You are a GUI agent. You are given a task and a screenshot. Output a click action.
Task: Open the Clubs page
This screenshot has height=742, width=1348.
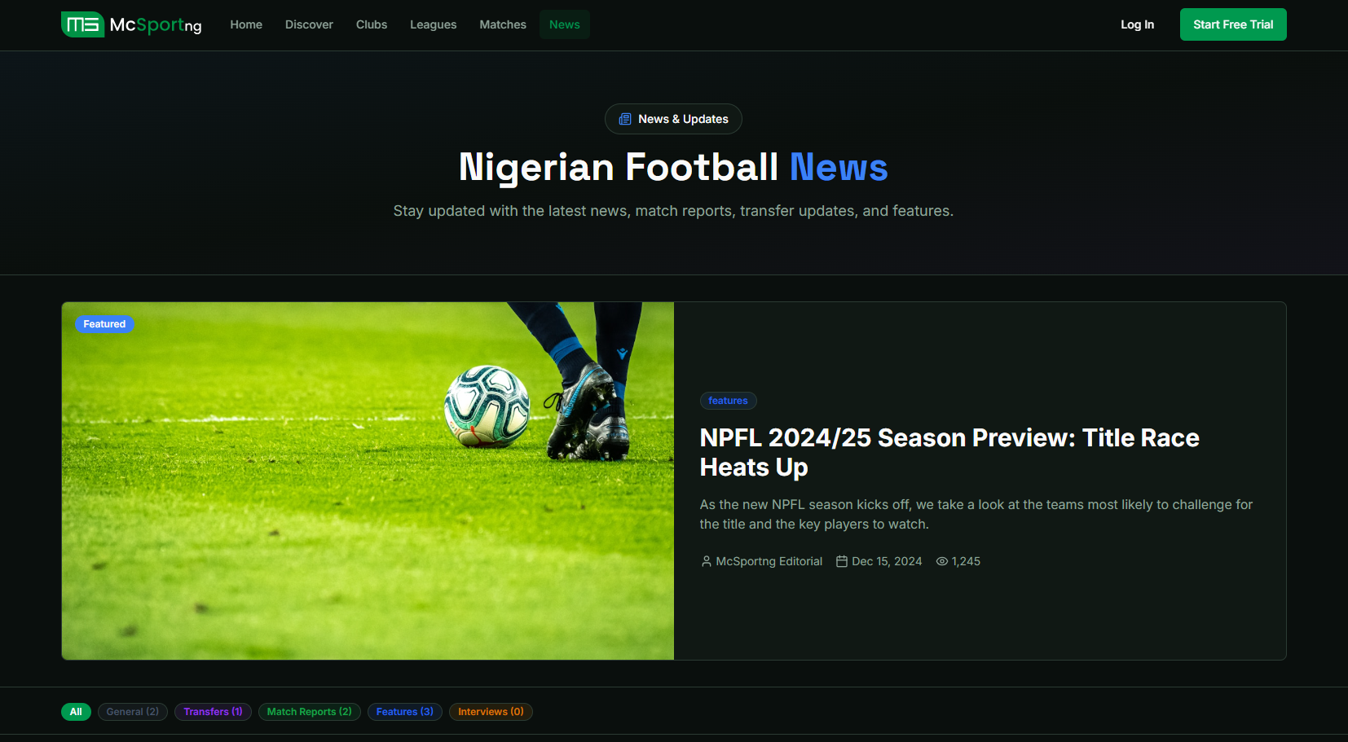[371, 24]
